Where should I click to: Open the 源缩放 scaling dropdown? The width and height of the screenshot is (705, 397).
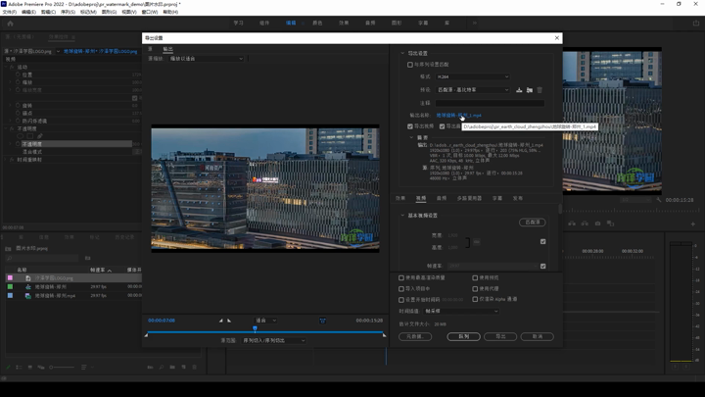[x=206, y=58]
